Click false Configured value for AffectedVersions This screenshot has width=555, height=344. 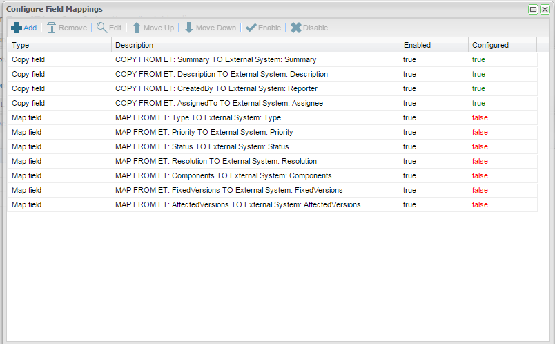point(480,204)
